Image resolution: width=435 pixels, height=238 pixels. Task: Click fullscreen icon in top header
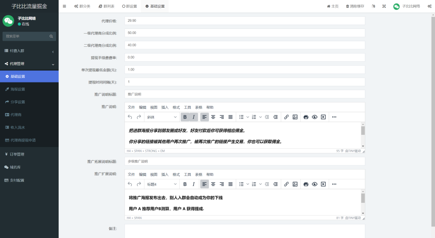[384, 6]
